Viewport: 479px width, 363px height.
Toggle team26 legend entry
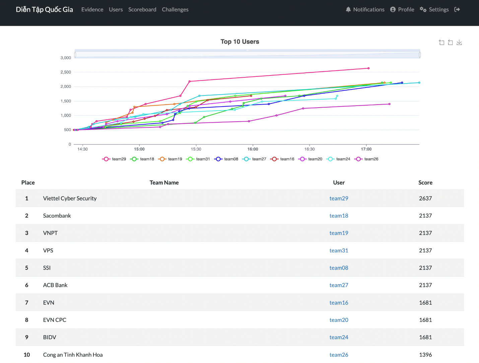pyautogui.click(x=367, y=159)
